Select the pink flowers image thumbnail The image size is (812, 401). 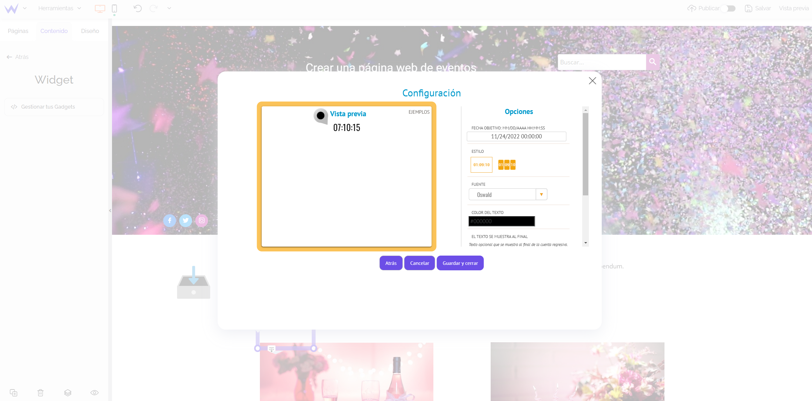pos(577,372)
